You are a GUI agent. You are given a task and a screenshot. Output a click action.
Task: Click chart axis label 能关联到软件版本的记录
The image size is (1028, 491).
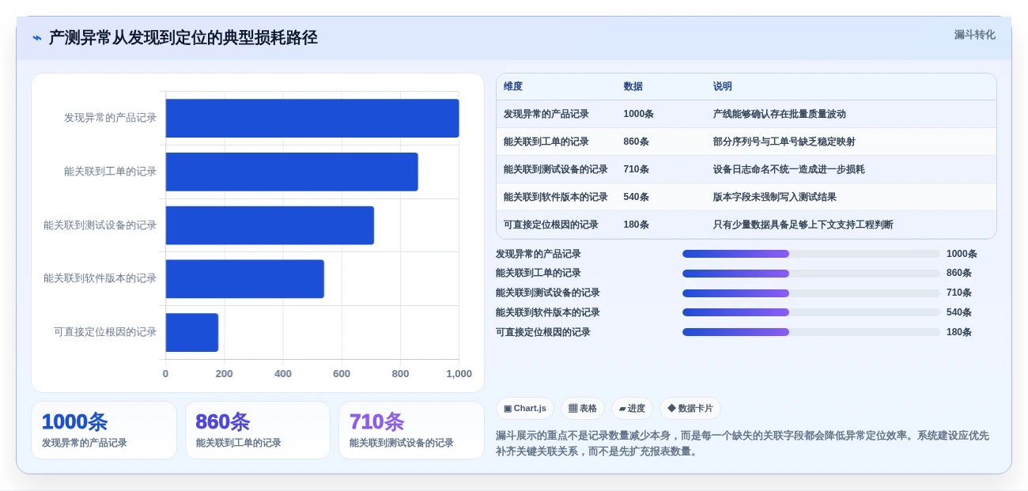(x=100, y=278)
